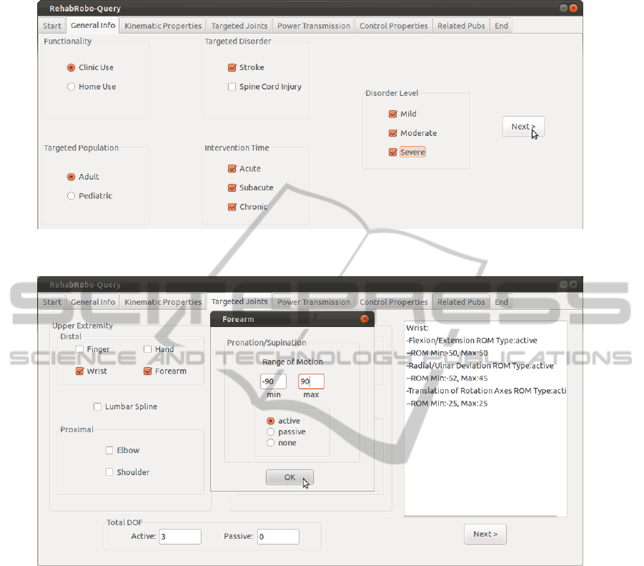Select passive range of motion type
The width and height of the screenshot is (644, 566).
270,431
